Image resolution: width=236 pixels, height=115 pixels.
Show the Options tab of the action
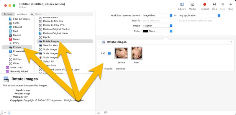121,69
